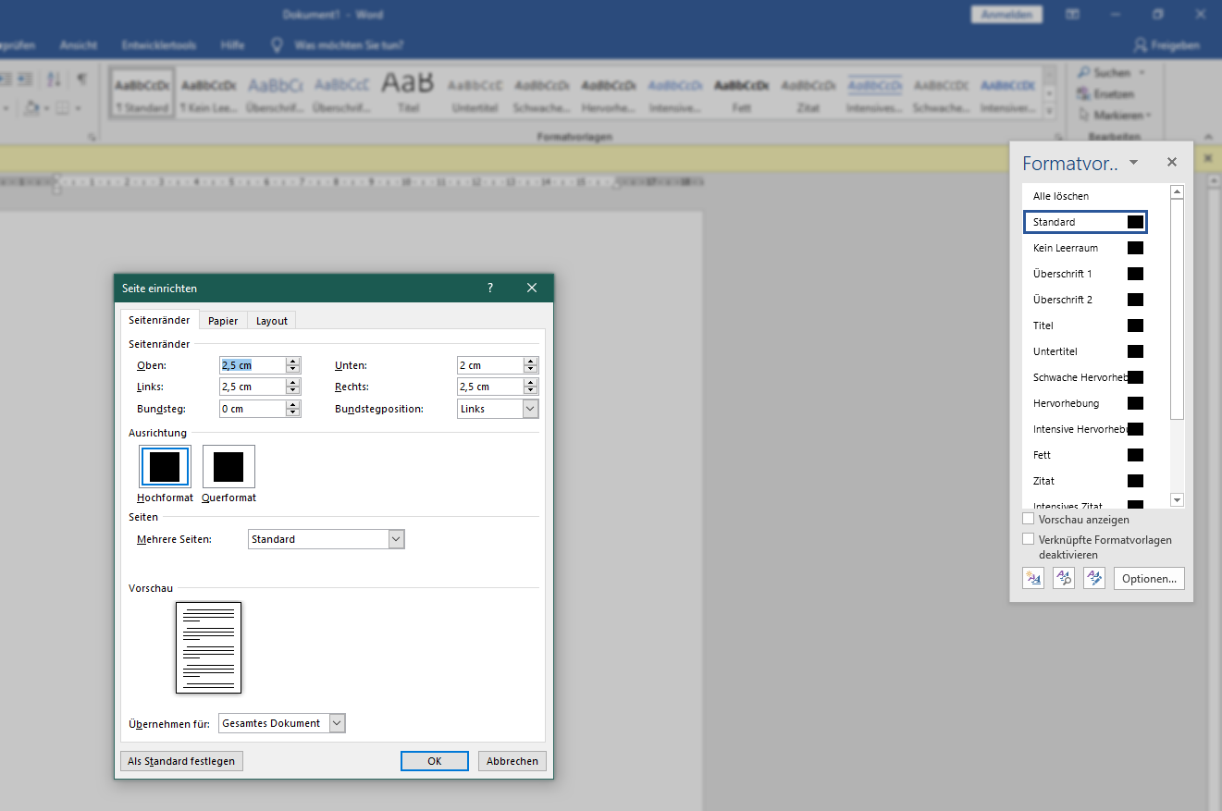Click the Markieren cursor icon
The image size is (1222, 811).
pyautogui.click(x=1083, y=115)
